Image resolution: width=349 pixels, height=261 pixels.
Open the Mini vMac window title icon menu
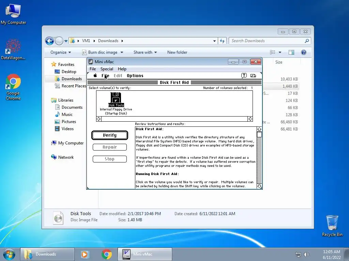(x=91, y=62)
